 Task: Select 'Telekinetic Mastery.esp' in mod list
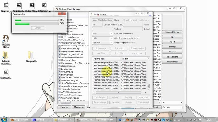[71, 89]
